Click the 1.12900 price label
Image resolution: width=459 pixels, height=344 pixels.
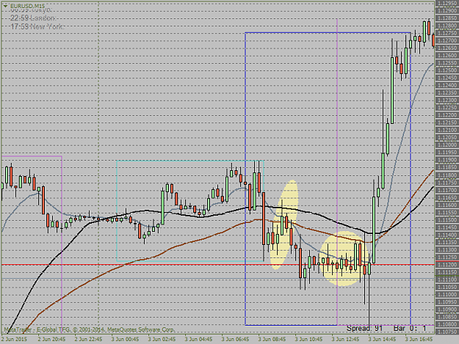pyautogui.click(x=447, y=10)
